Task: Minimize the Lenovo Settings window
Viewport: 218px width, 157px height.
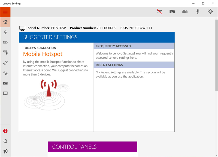Action: click(x=193, y=4)
